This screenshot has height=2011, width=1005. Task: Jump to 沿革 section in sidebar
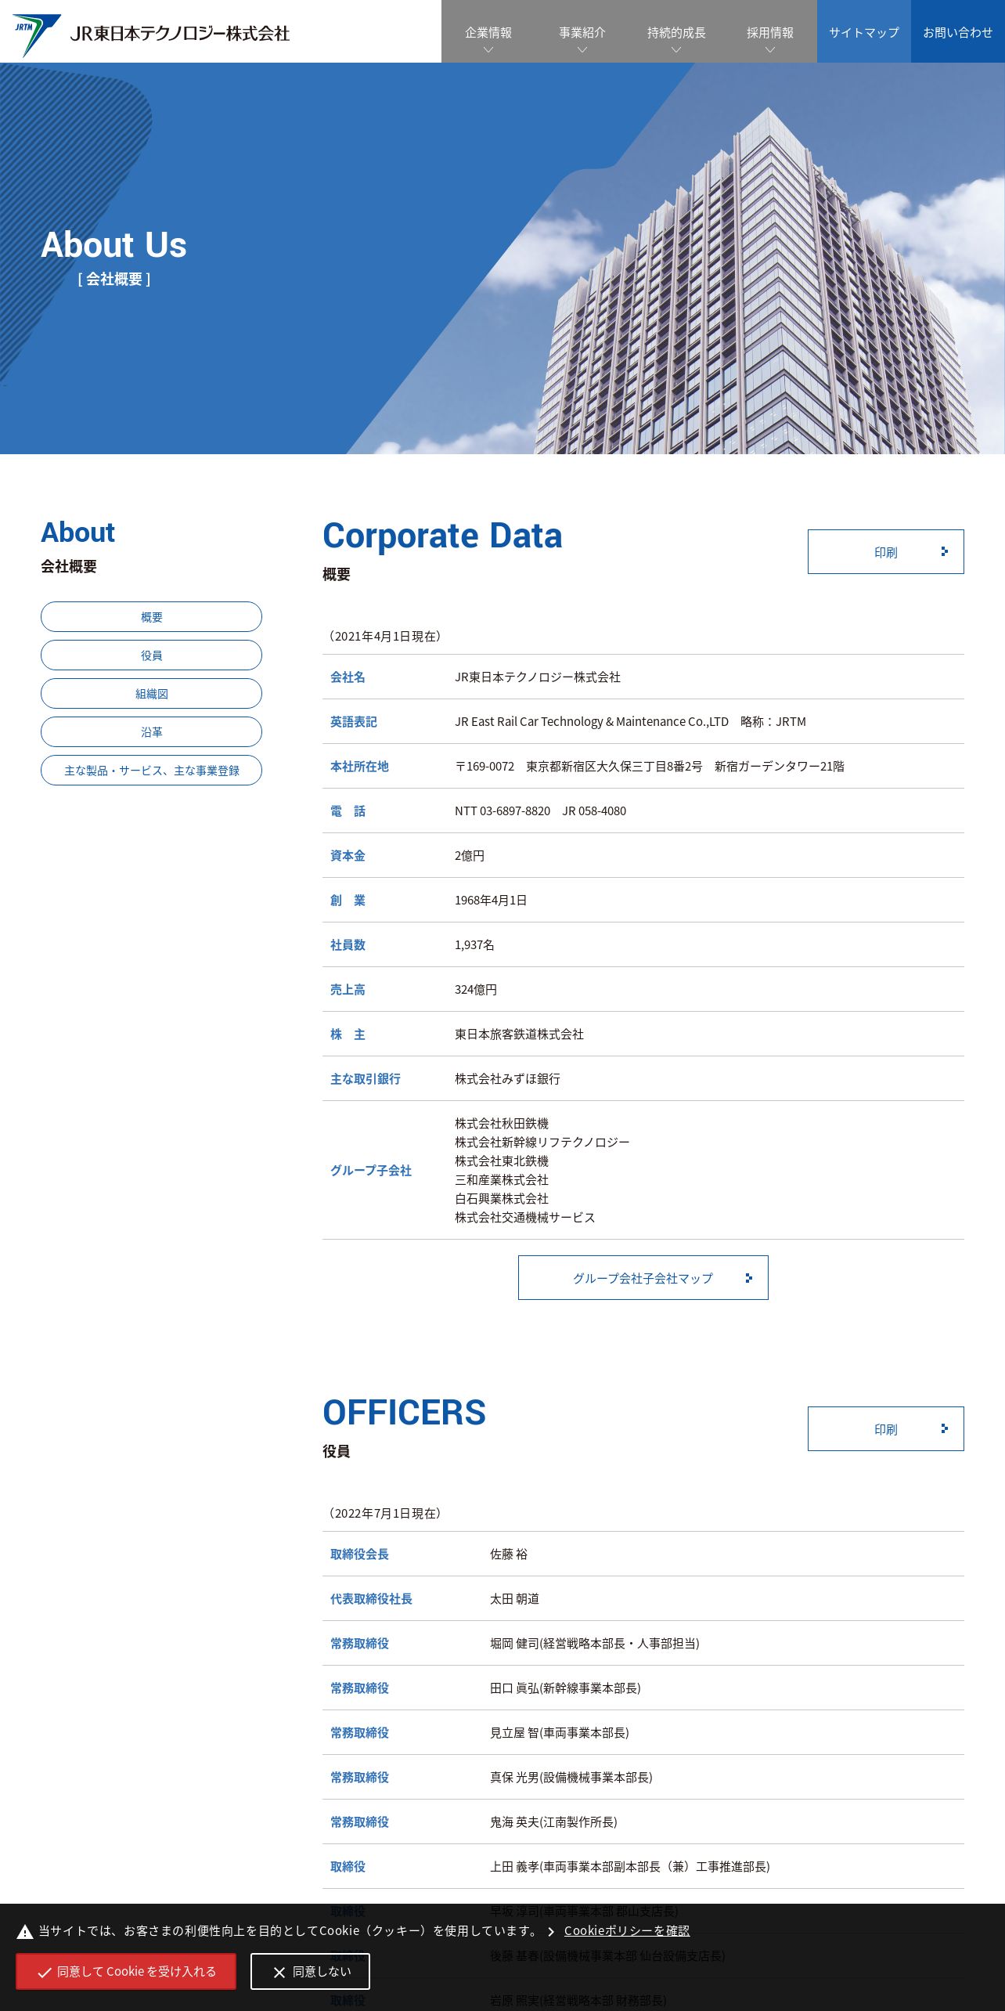coord(151,732)
